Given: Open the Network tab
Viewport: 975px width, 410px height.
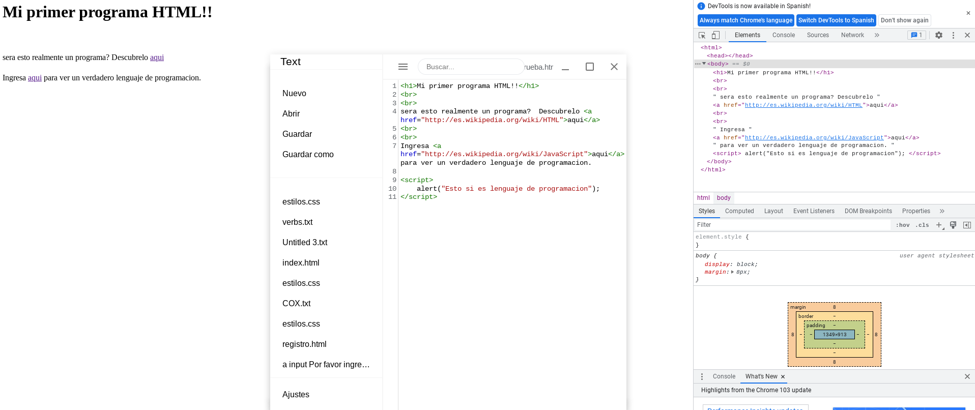Looking at the screenshot, I should (x=852, y=35).
